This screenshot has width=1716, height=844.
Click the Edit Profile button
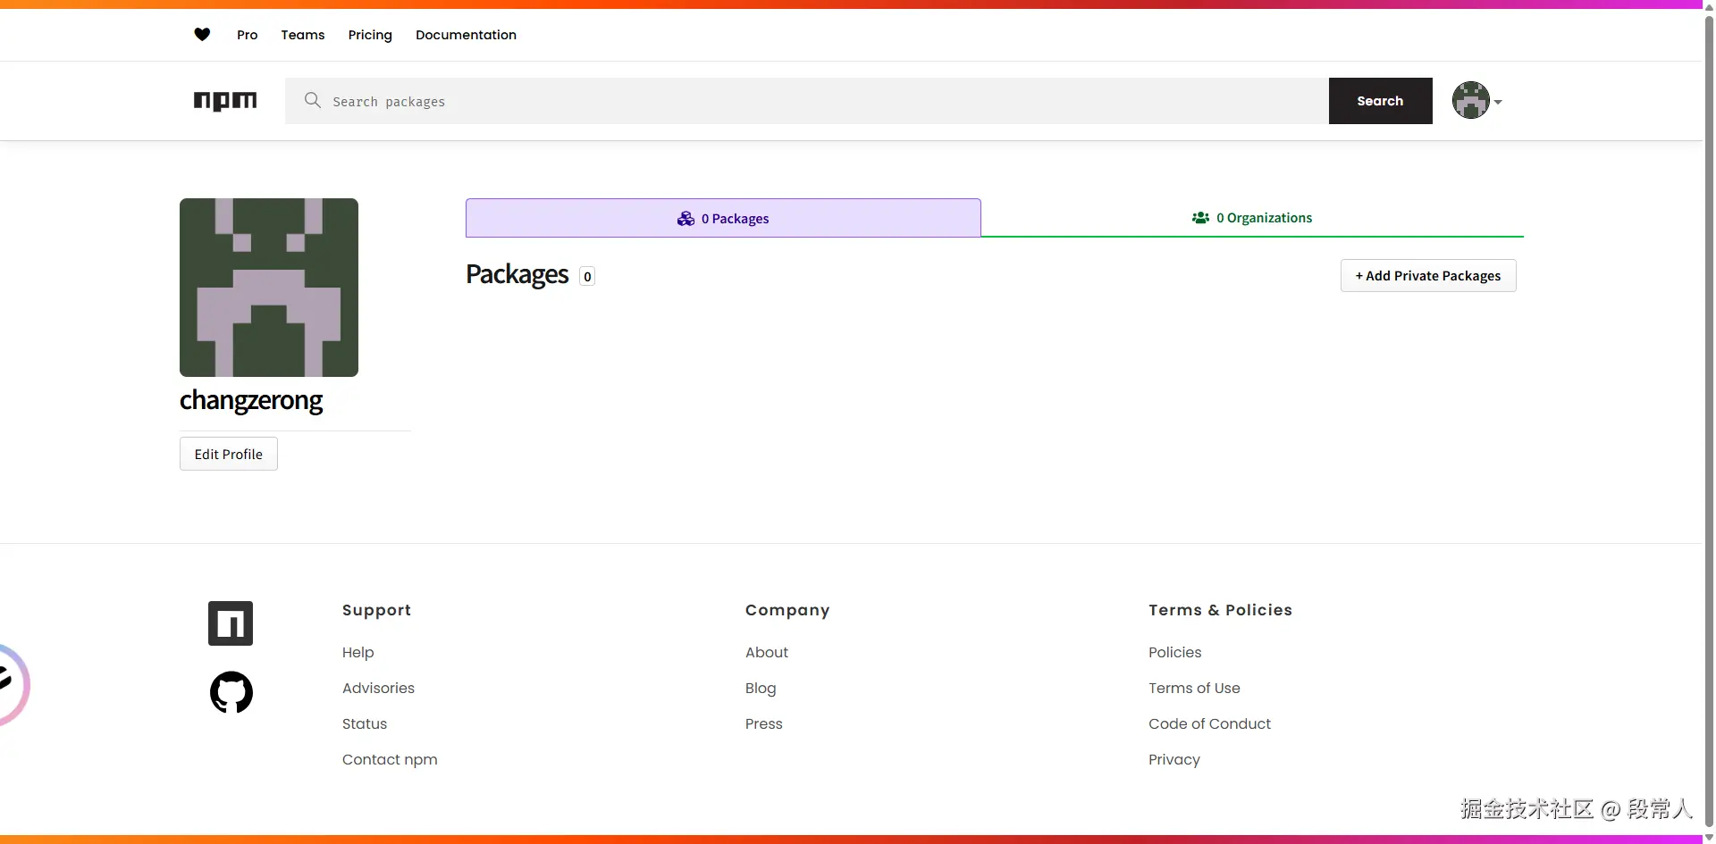[229, 454]
